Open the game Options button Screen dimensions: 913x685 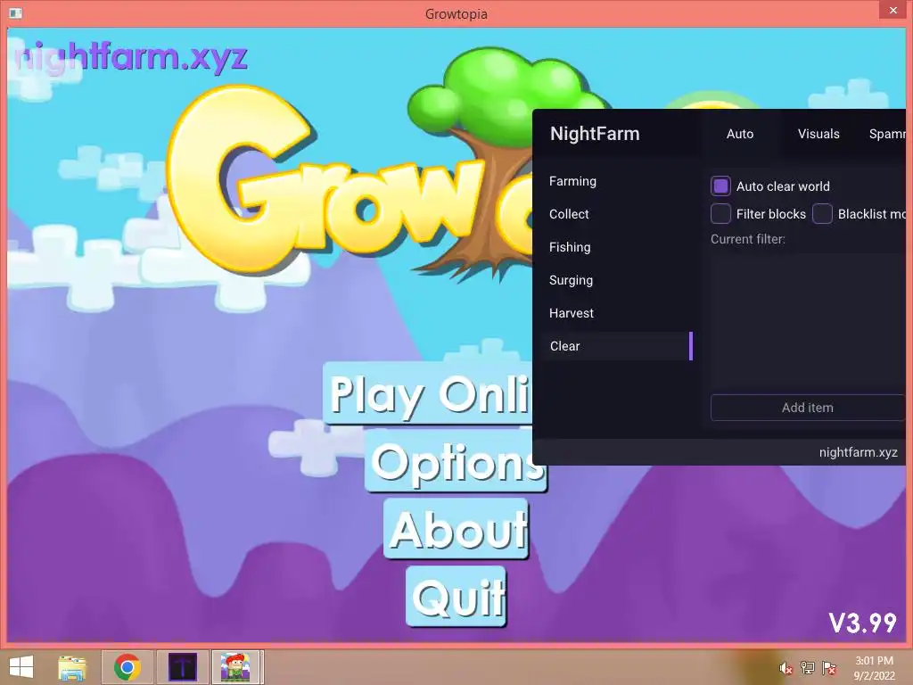pos(454,462)
